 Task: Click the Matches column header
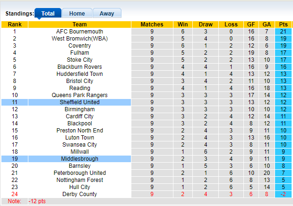[x=152, y=25]
